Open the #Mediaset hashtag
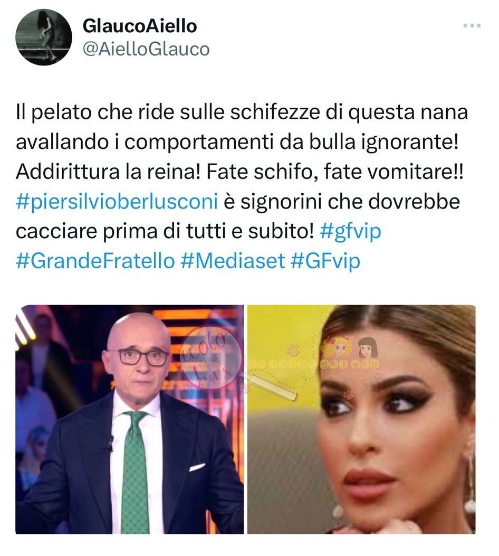Viewport: 499px width, 556px height. coord(233,261)
